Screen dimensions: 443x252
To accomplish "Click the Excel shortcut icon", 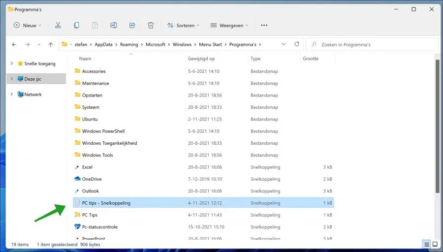I will (77, 167).
